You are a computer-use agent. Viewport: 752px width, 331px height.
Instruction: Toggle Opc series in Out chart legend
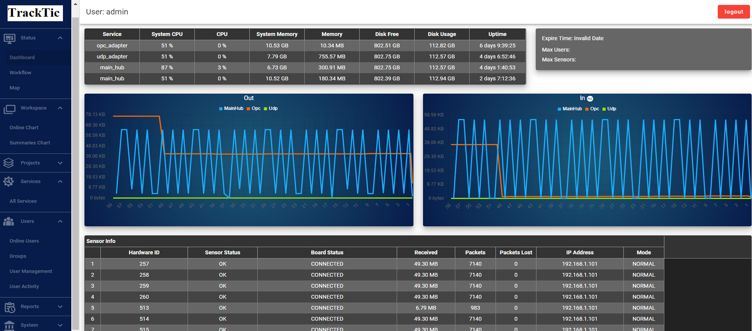pyautogui.click(x=254, y=108)
